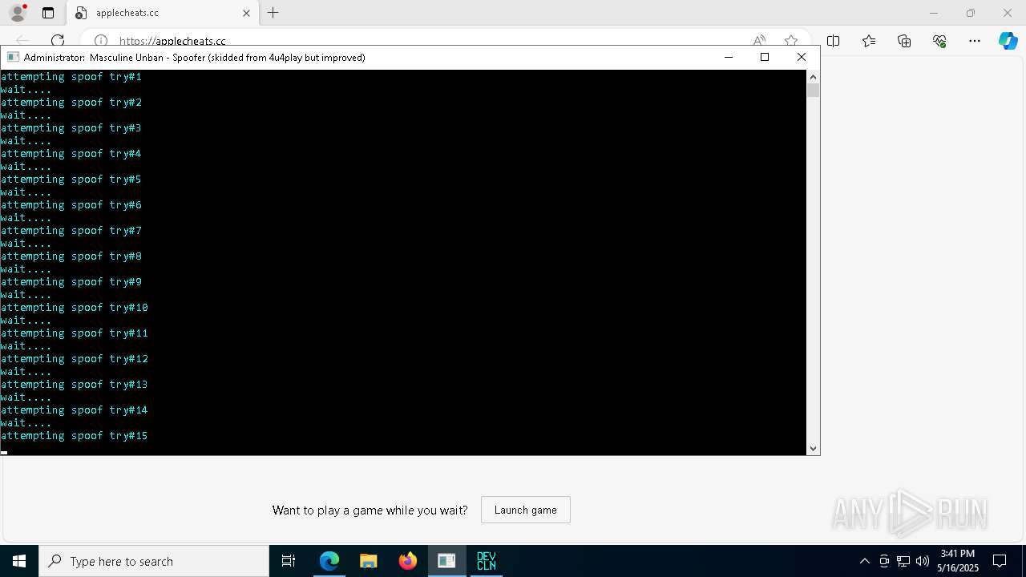Open Microsoft Edge from taskbar
The image size is (1026, 577).
329,561
